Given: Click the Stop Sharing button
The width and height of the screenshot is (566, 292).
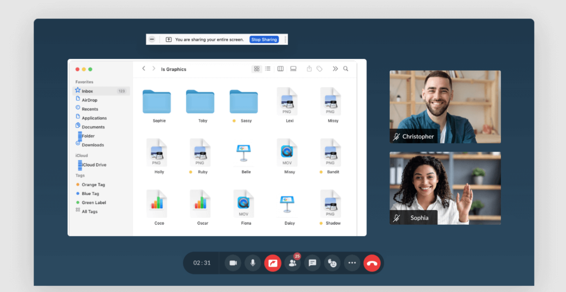Looking at the screenshot, I should [264, 39].
